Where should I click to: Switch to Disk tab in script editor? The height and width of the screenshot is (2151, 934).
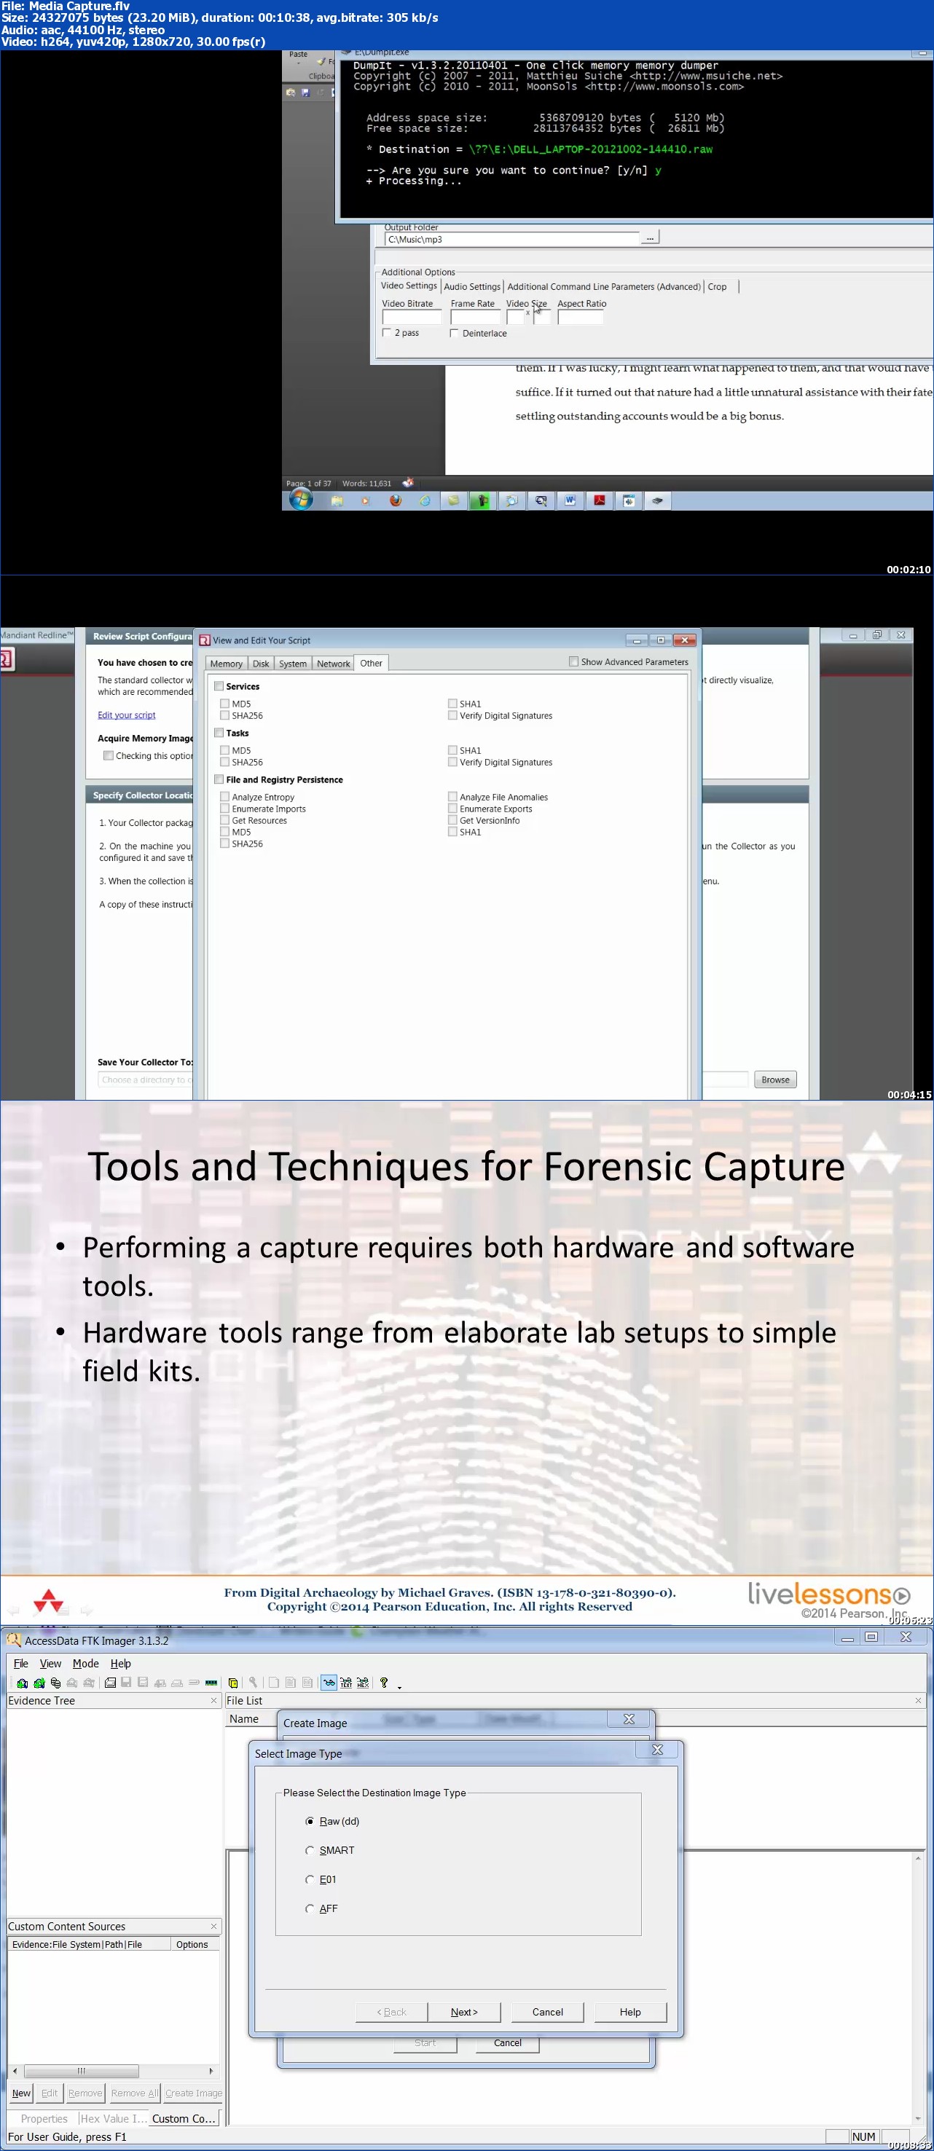[x=261, y=664]
